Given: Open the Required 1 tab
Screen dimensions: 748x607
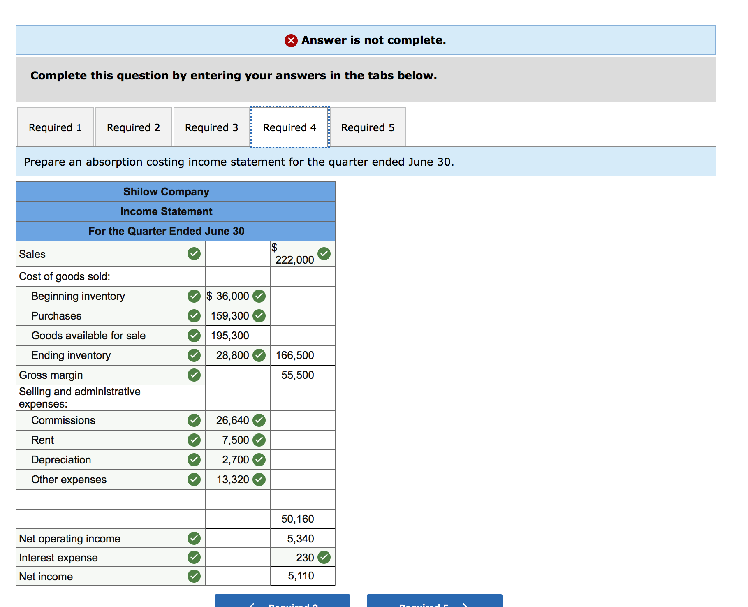Looking at the screenshot, I should pos(56,127).
